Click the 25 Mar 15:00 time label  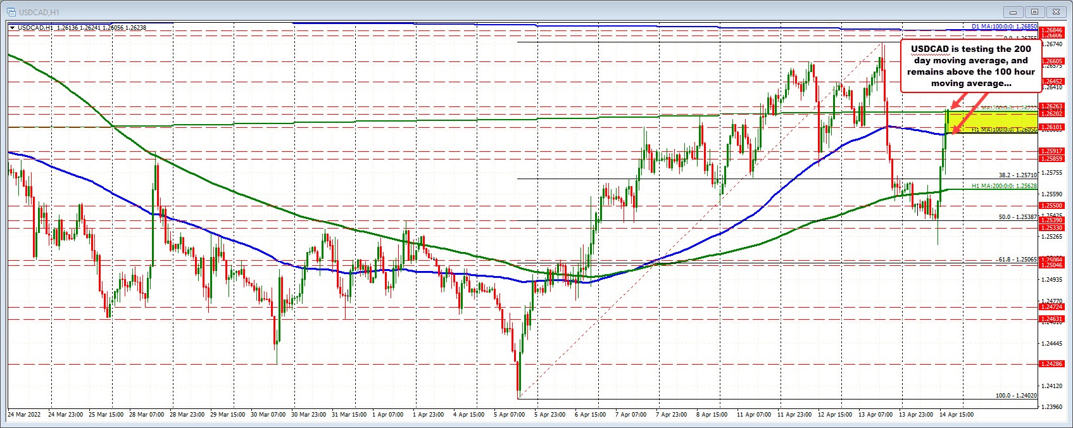(x=108, y=415)
